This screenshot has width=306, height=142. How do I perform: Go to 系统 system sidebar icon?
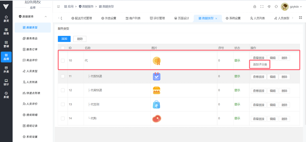pos(6,94)
